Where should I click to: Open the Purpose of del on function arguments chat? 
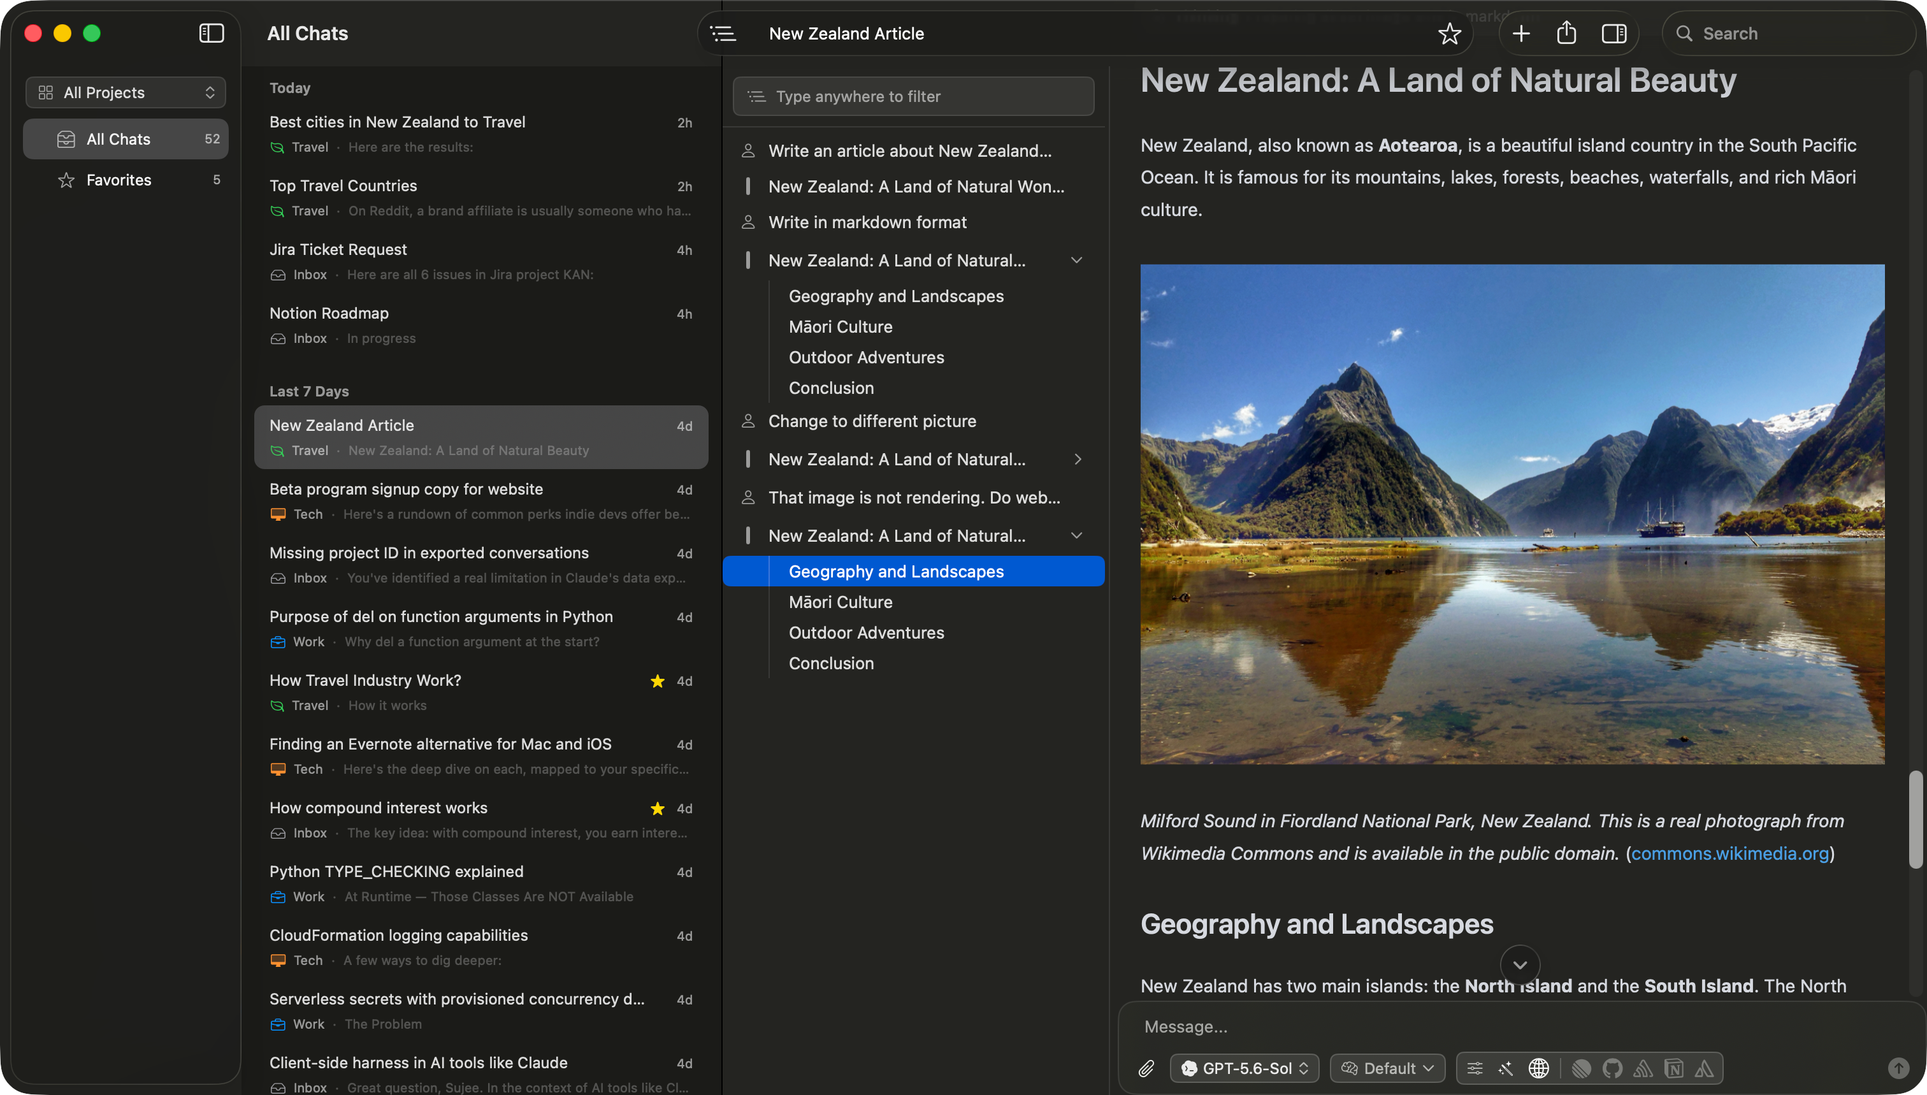(x=481, y=628)
